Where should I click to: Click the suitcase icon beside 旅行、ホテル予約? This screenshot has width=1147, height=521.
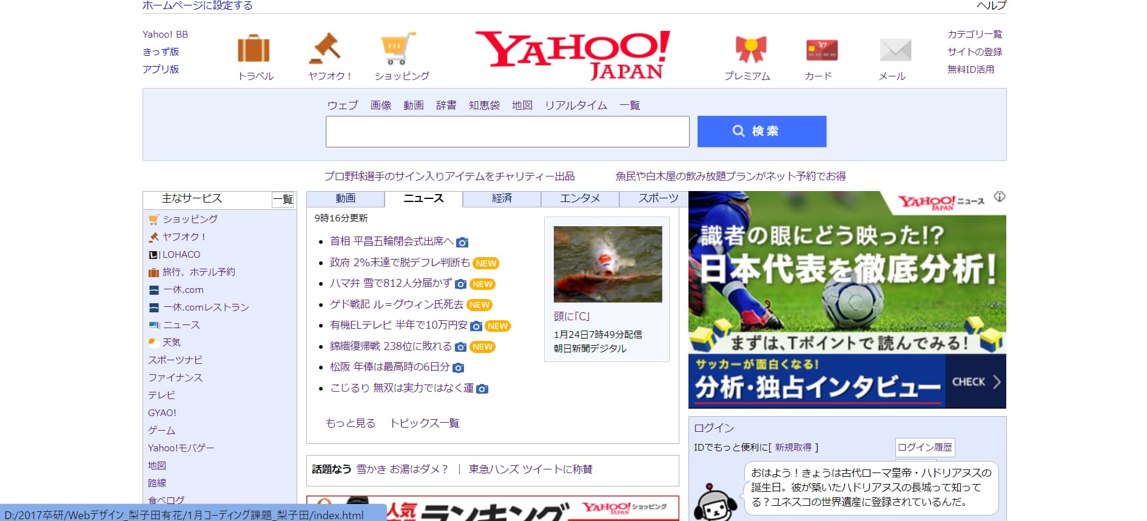[153, 272]
